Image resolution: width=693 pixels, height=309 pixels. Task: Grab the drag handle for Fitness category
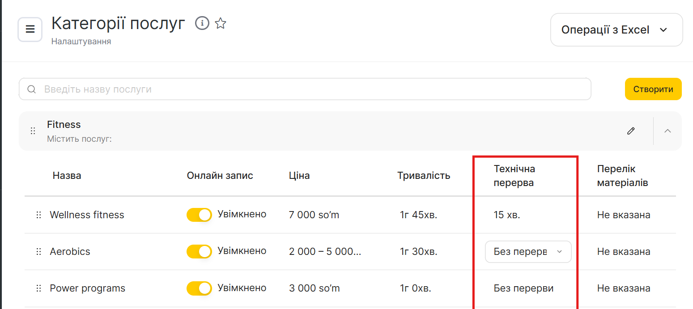tap(33, 131)
